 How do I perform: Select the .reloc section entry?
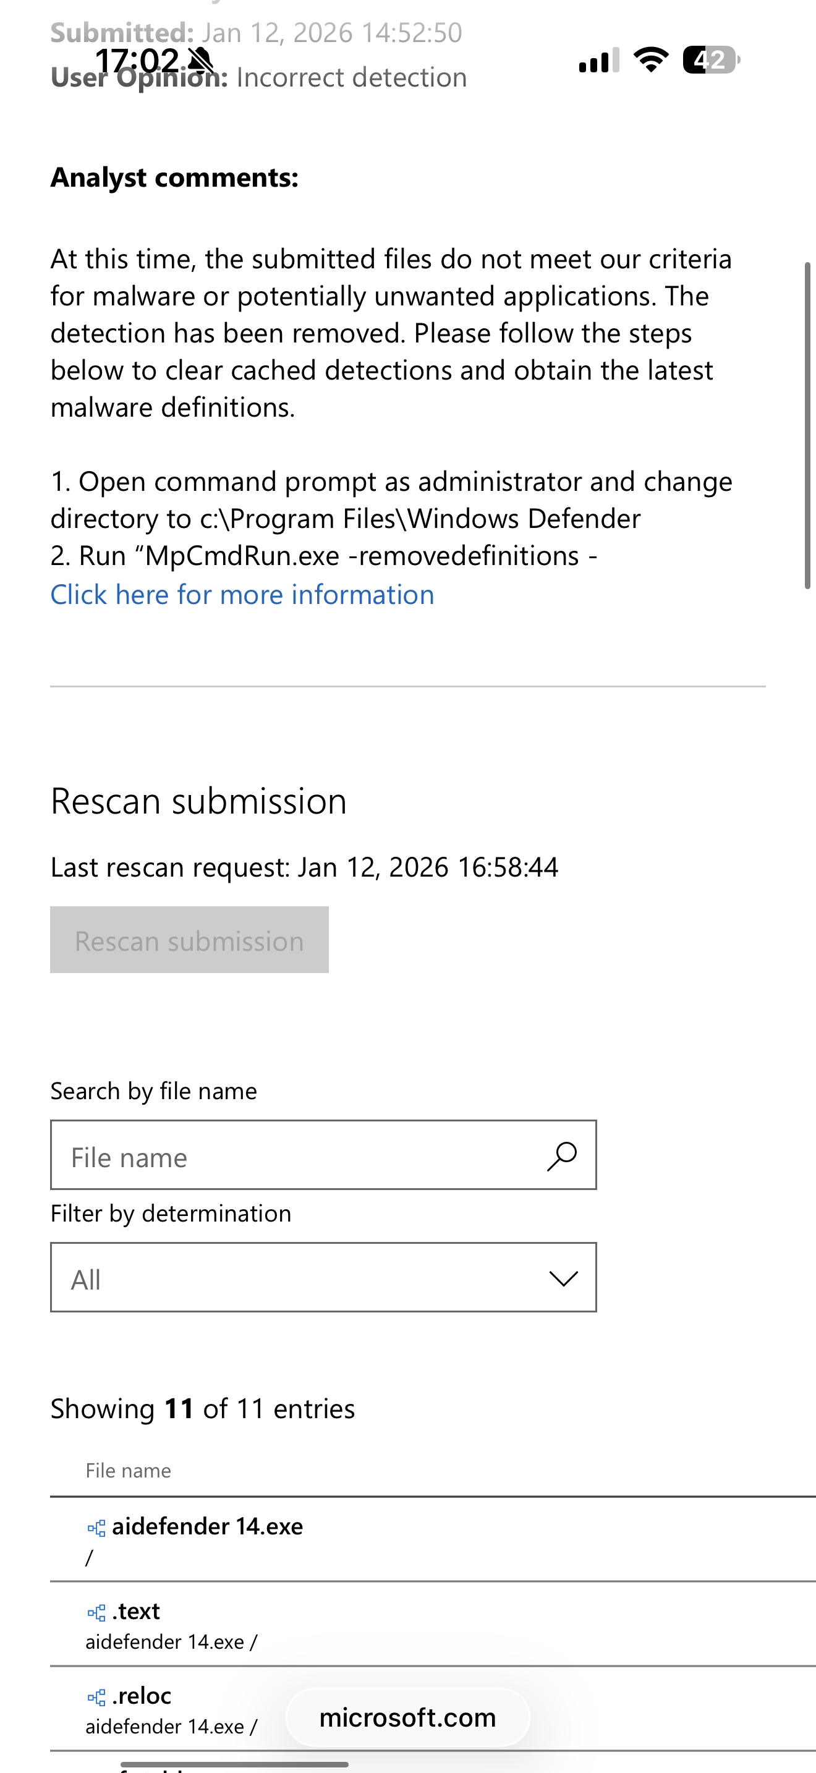pyautogui.click(x=142, y=1696)
